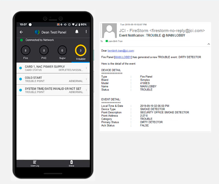This screenshot has width=219, height=184.
Task: Expand the Card 1, NAC Power Supply chevron
Action: point(86,68)
